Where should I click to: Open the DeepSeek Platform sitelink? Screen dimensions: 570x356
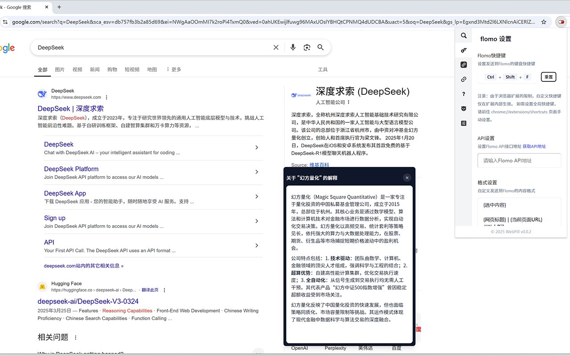pos(71,169)
